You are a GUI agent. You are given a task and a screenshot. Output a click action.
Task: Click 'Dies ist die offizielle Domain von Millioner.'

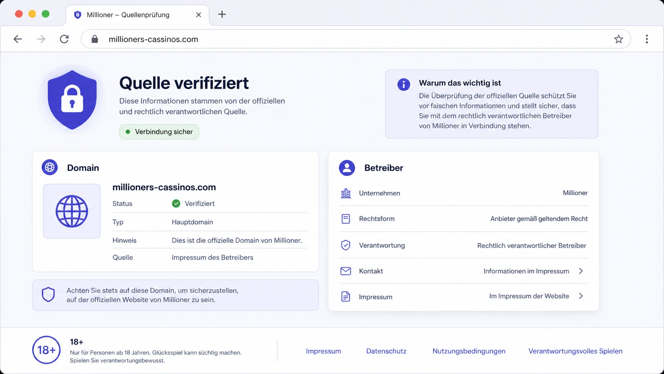point(237,240)
